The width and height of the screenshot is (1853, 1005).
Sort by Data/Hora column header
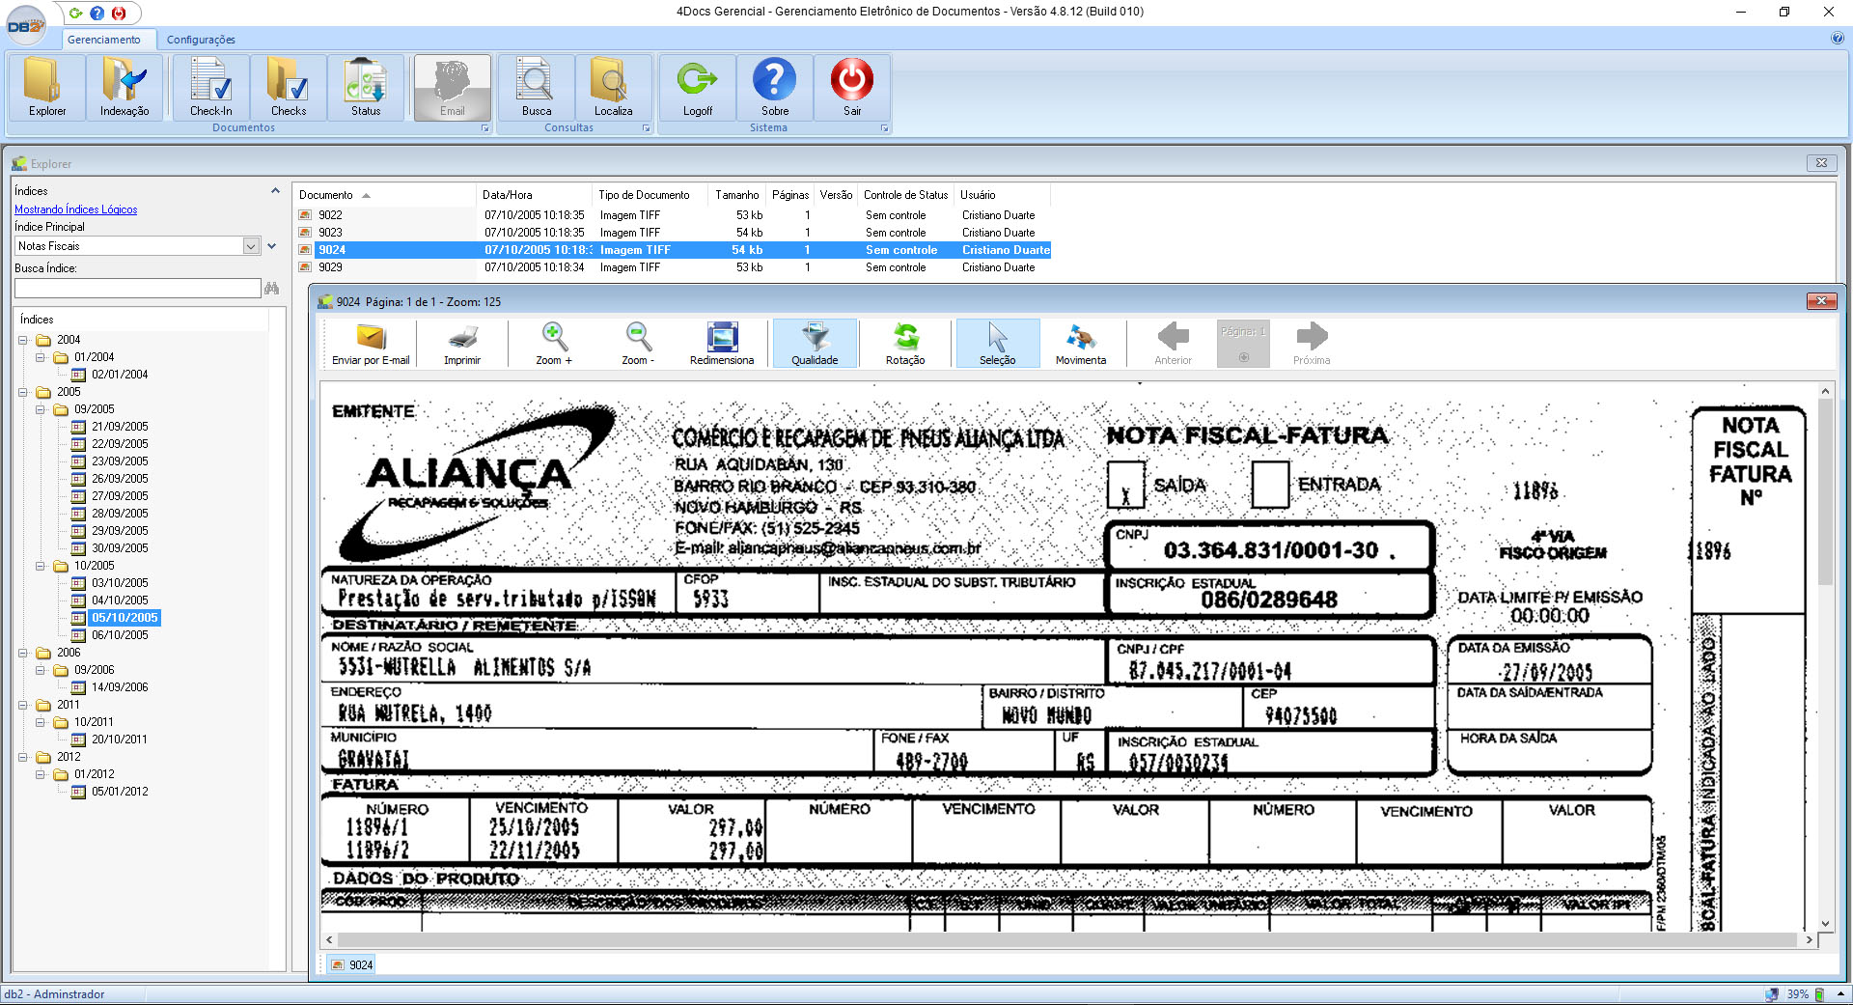[534, 195]
